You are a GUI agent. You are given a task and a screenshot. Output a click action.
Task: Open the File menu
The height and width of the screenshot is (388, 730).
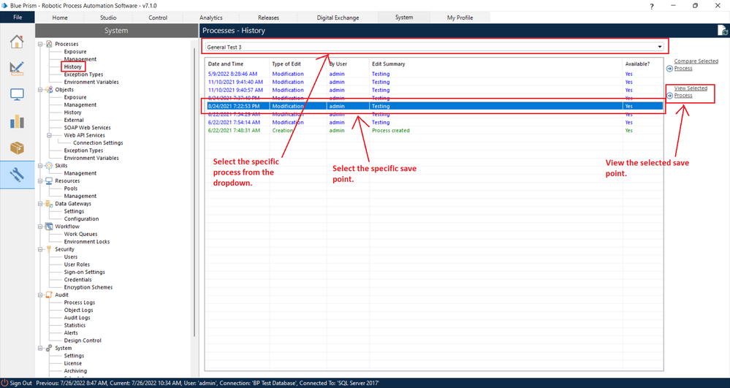[x=18, y=18]
